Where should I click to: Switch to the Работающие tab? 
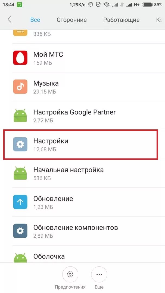(121, 20)
